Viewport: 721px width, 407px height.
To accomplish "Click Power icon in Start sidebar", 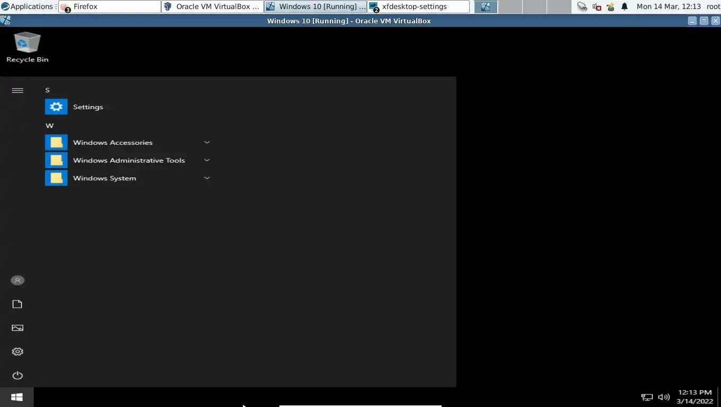I will click(17, 376).
